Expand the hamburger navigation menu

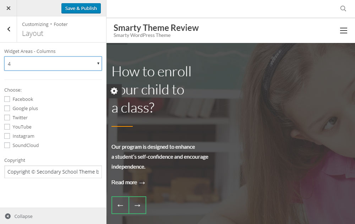coord(343,31)
